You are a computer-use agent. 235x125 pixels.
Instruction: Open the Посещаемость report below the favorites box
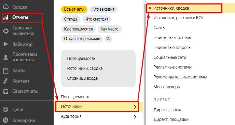coord(75,97)
